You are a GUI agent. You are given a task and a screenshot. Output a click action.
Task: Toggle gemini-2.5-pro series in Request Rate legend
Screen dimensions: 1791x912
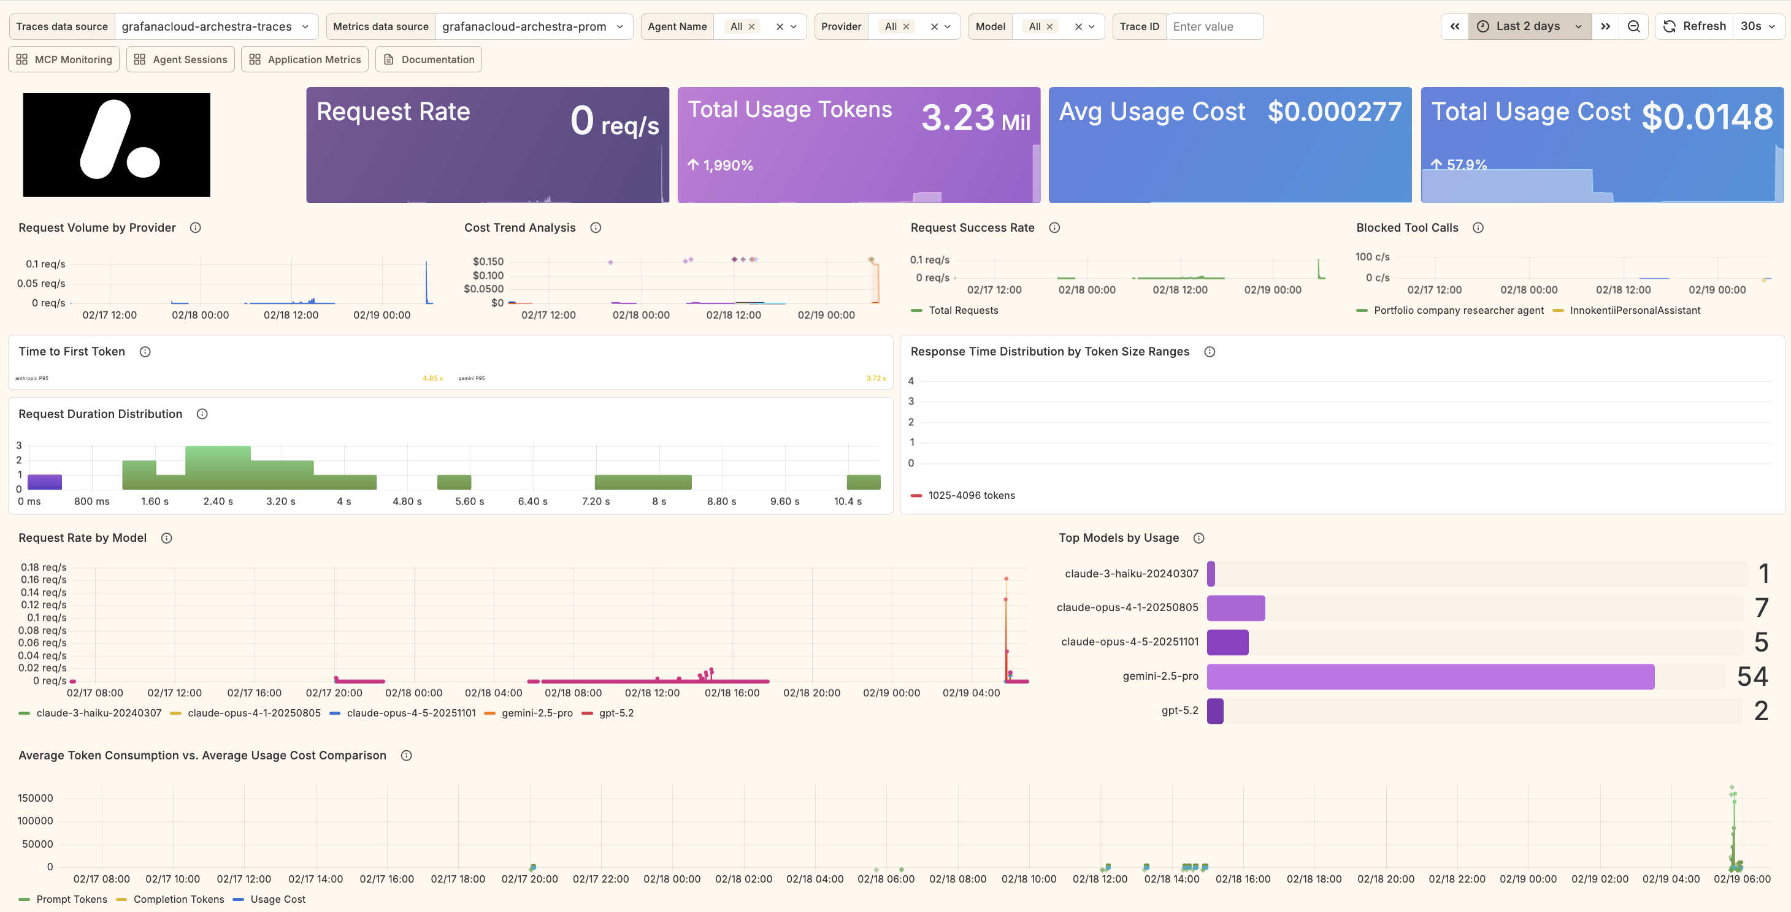point(537,713)
